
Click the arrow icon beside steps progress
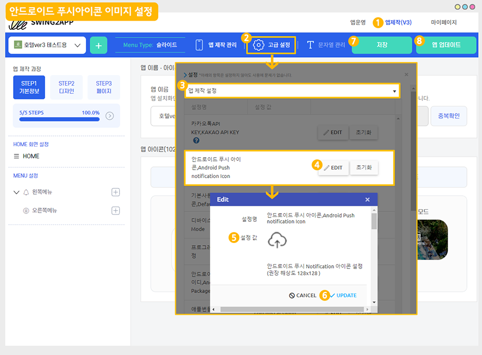click(x=109, y=116)
